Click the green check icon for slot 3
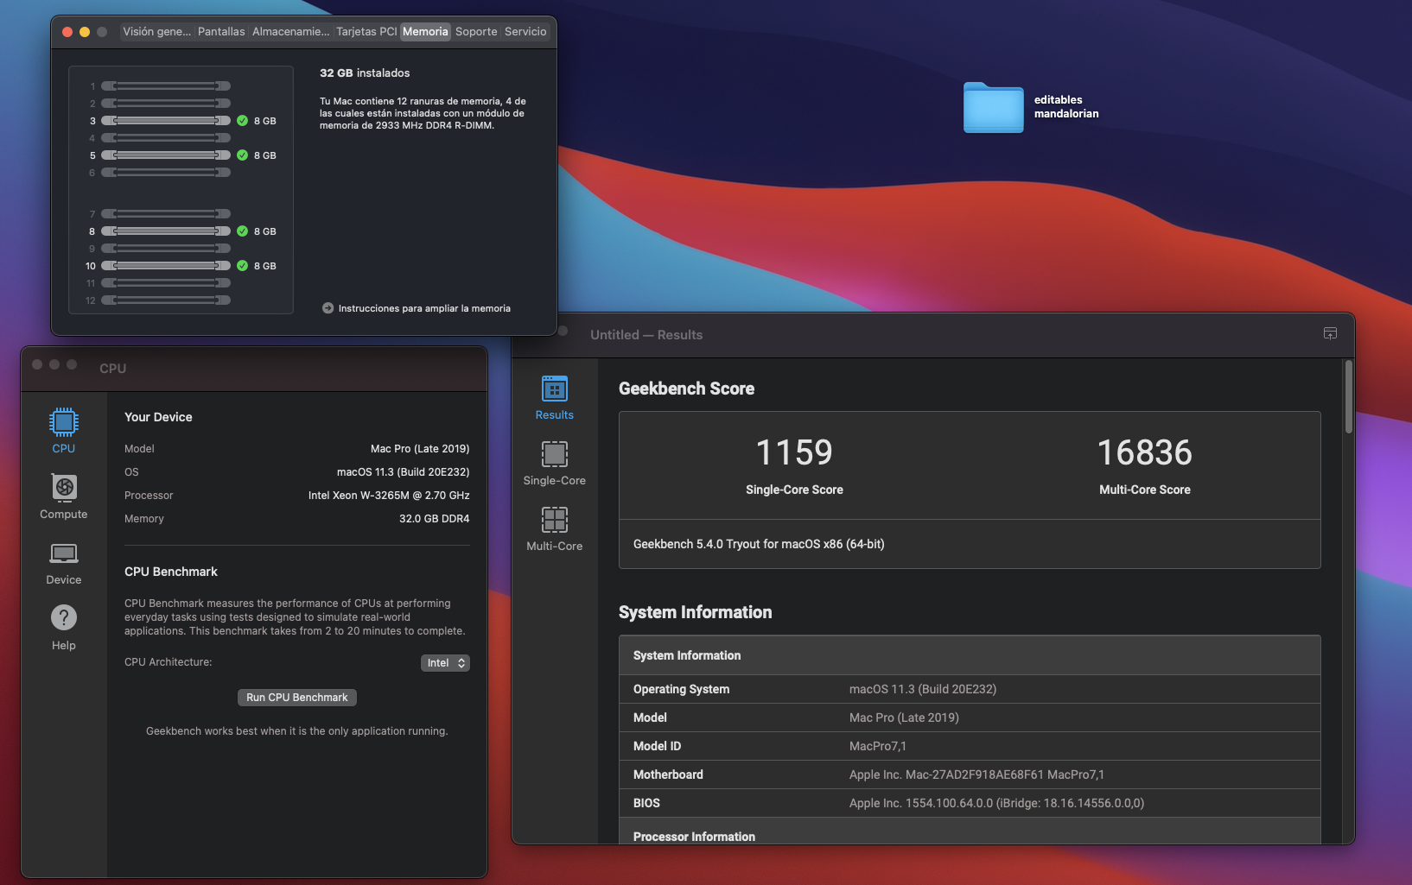 243,121
